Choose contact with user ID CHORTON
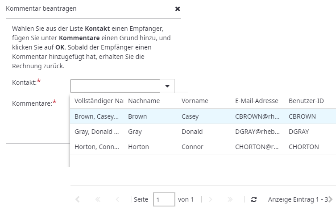 pyautogui.click(x=303, y=147)
